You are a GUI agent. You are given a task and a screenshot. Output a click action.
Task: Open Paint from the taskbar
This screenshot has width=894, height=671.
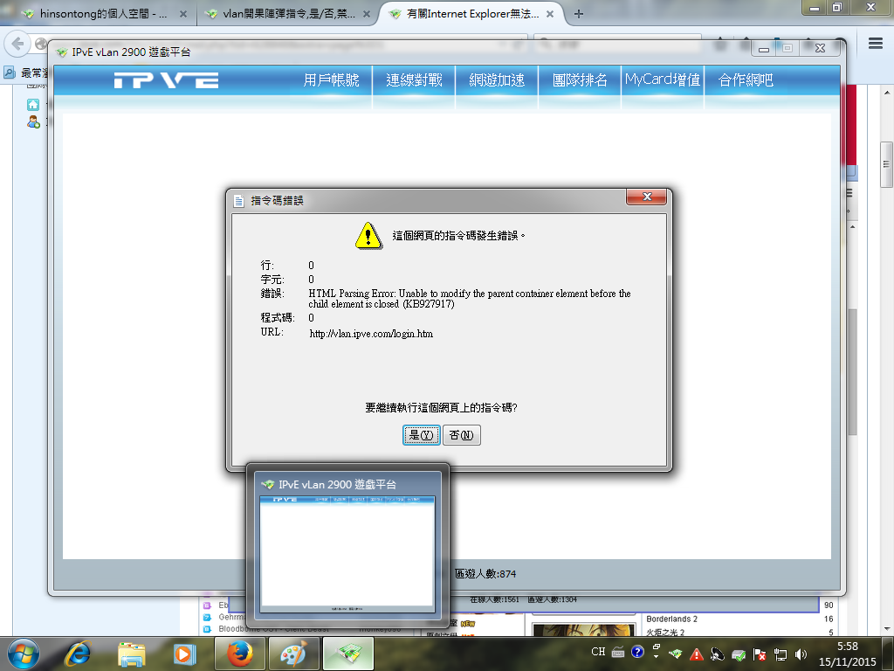293,654
